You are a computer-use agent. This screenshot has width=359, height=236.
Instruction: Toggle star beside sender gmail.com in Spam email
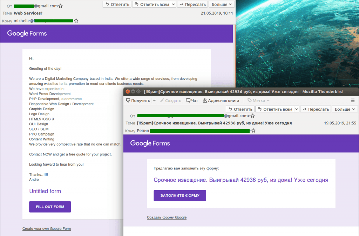pyautogui.click(x=252, y=116)
